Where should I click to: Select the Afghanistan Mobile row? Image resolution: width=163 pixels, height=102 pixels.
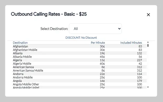pos(80,50)
